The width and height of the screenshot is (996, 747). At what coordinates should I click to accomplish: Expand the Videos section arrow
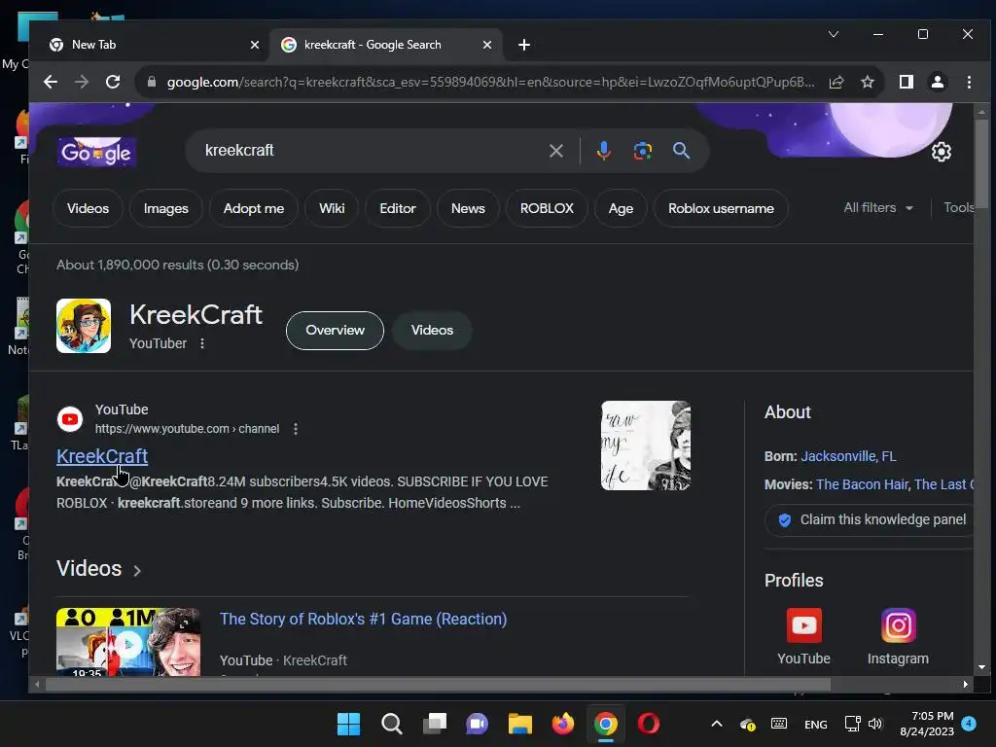tap(137, 570)
